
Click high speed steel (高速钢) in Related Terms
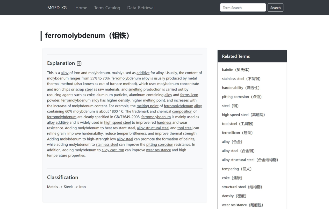243,115
